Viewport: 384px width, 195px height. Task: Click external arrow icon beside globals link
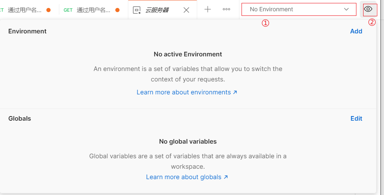pyautogui.click(x=226, y=177)
